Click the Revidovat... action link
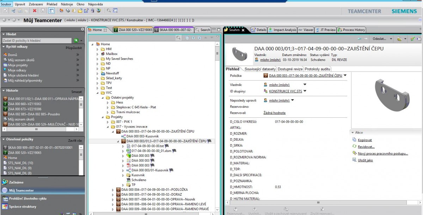The width and height of the screenshot is (423, 215). coord(366,147)
